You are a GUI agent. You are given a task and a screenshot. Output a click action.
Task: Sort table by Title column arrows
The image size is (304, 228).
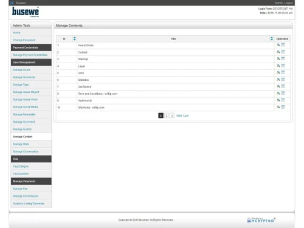tap(272, 39)
